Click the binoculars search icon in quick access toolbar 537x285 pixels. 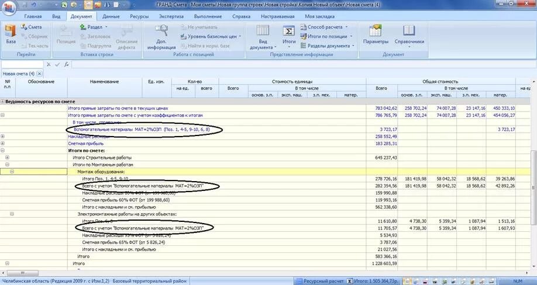[108, 5]
